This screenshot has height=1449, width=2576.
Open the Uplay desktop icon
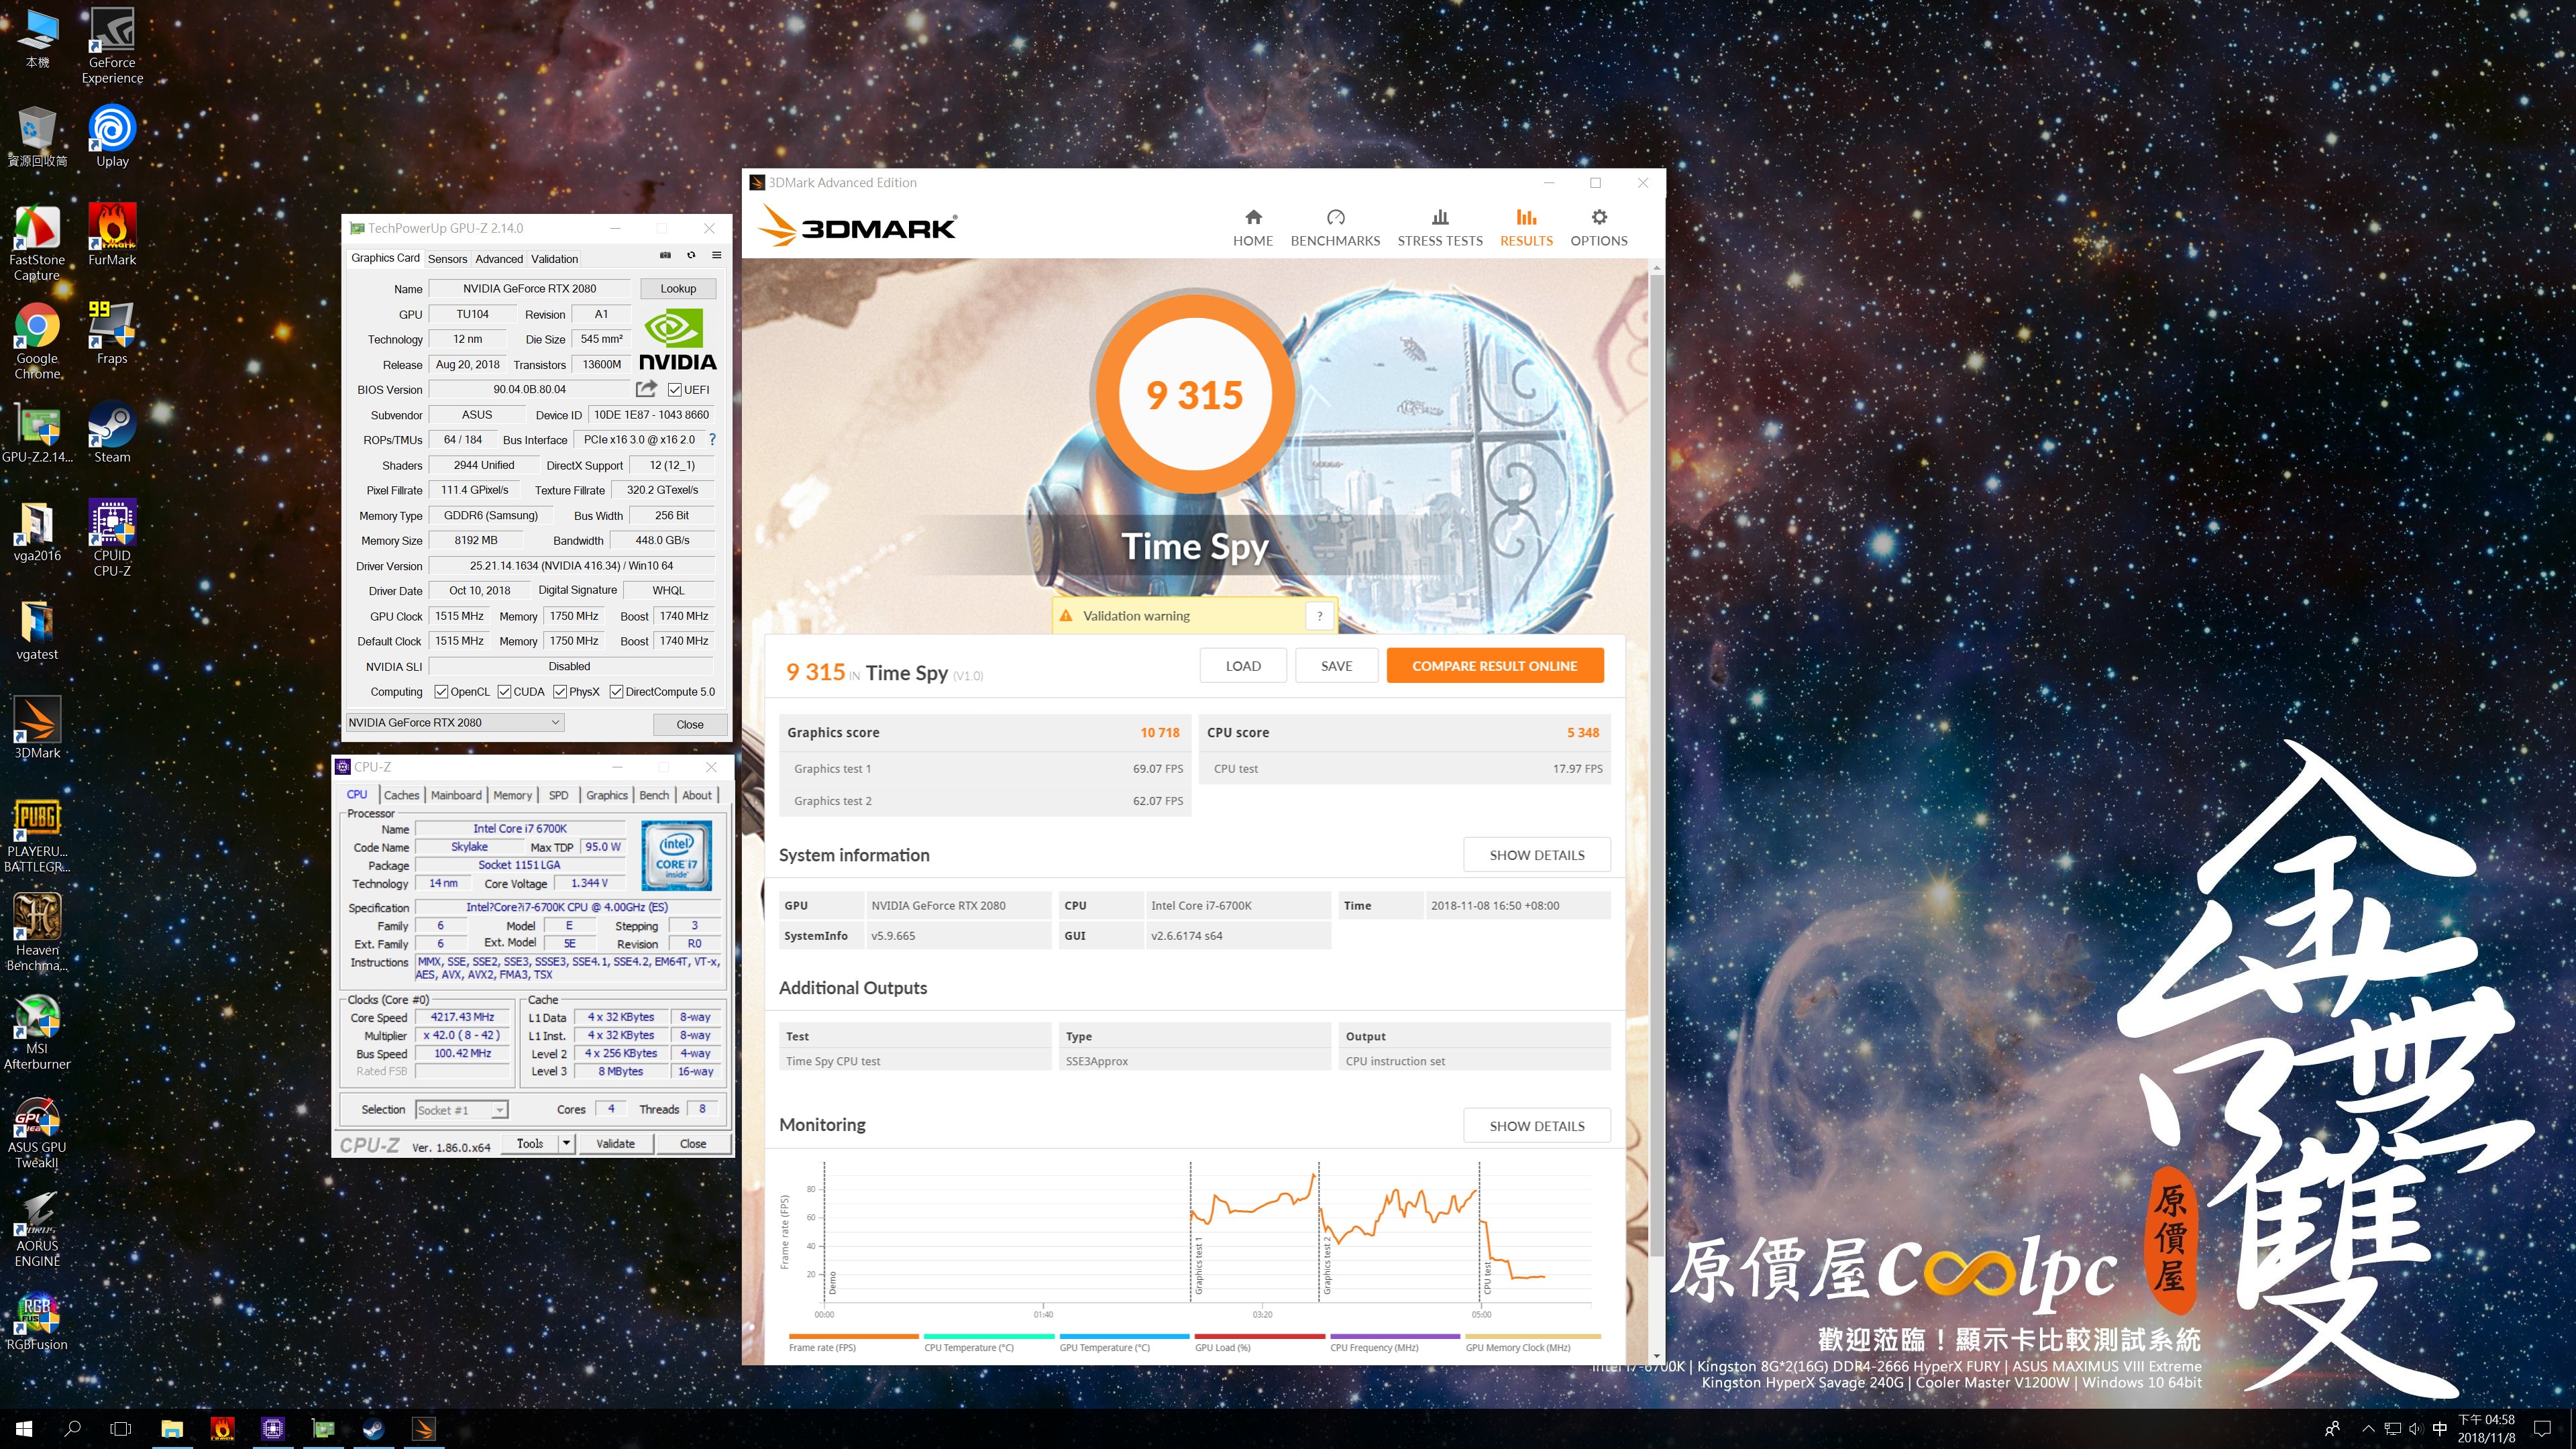click(112, 136)
